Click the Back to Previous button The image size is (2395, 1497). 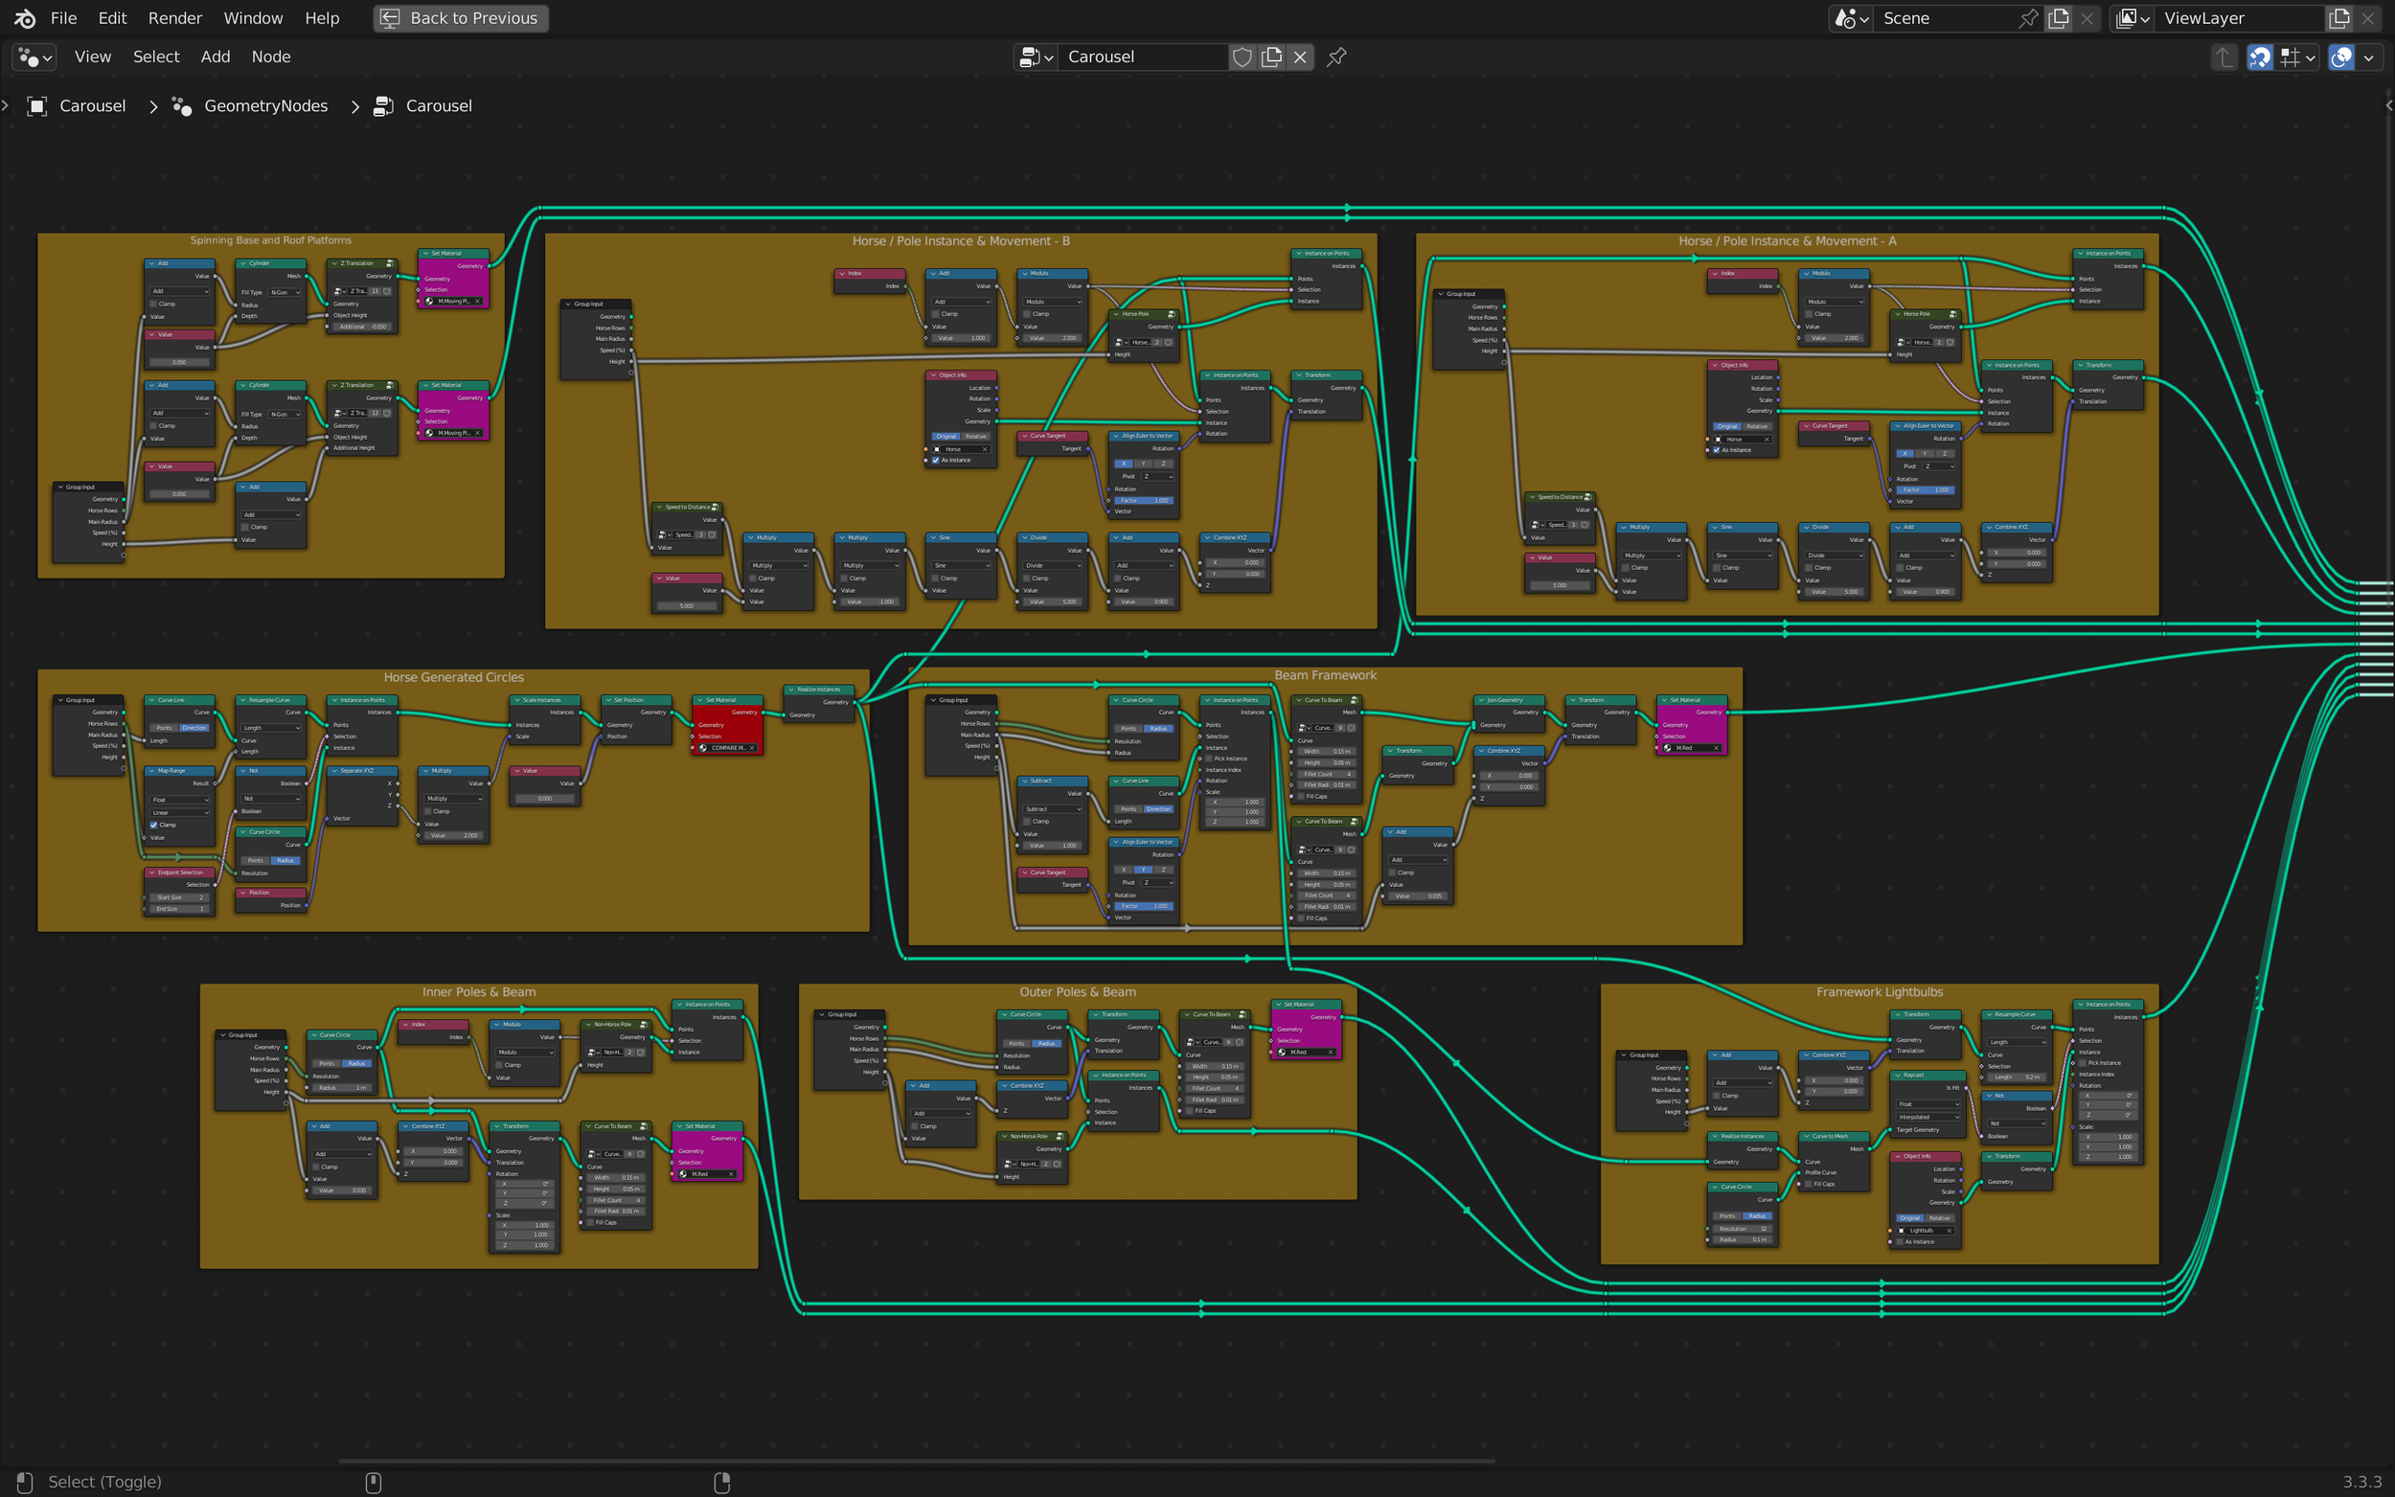461,18
